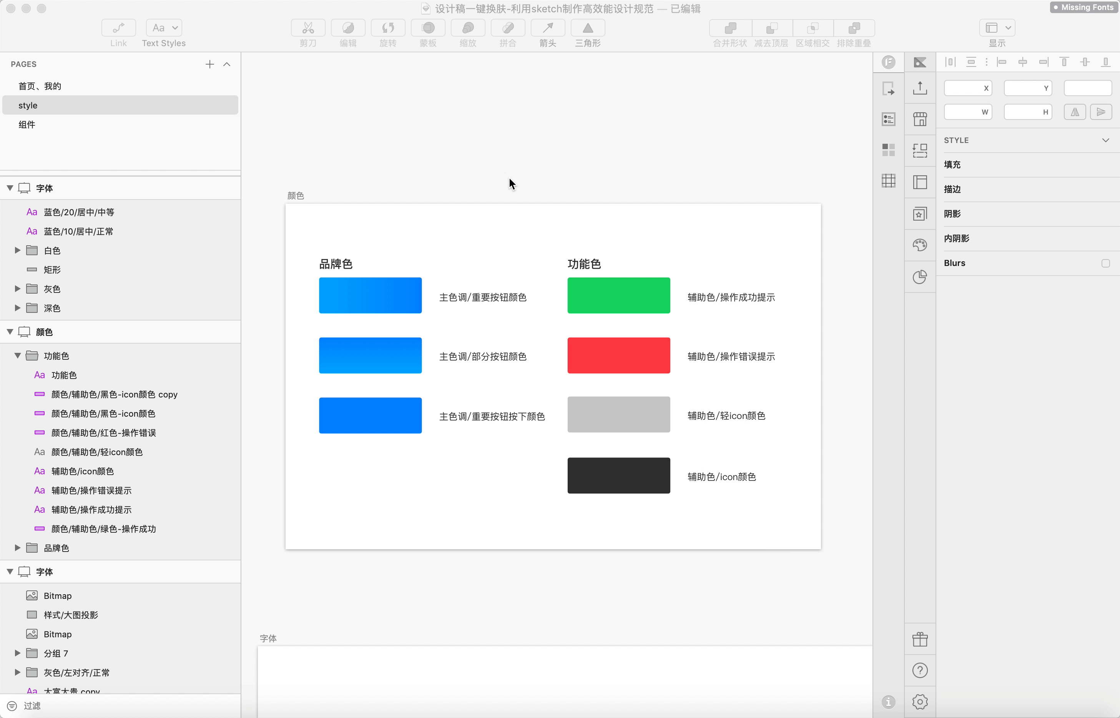Click the flip vertical toggle button

tap(1101, 112)
